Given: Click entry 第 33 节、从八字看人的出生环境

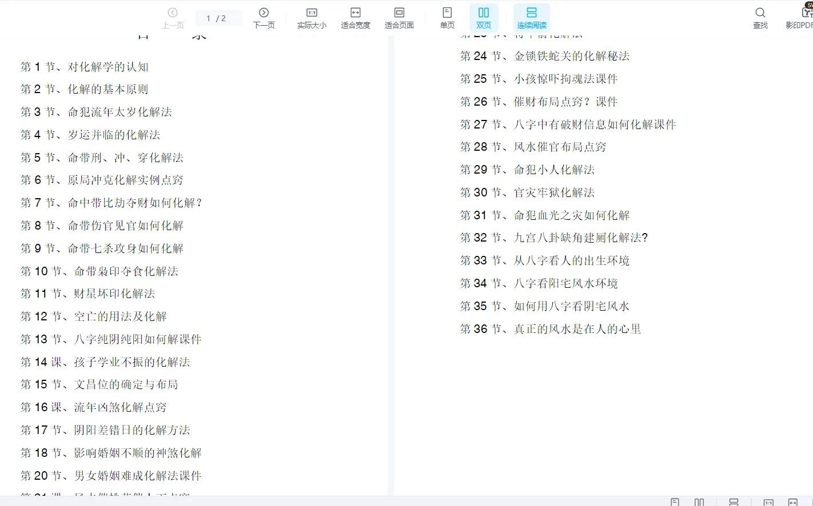Looking at the screenshot, I should (545, 260).
